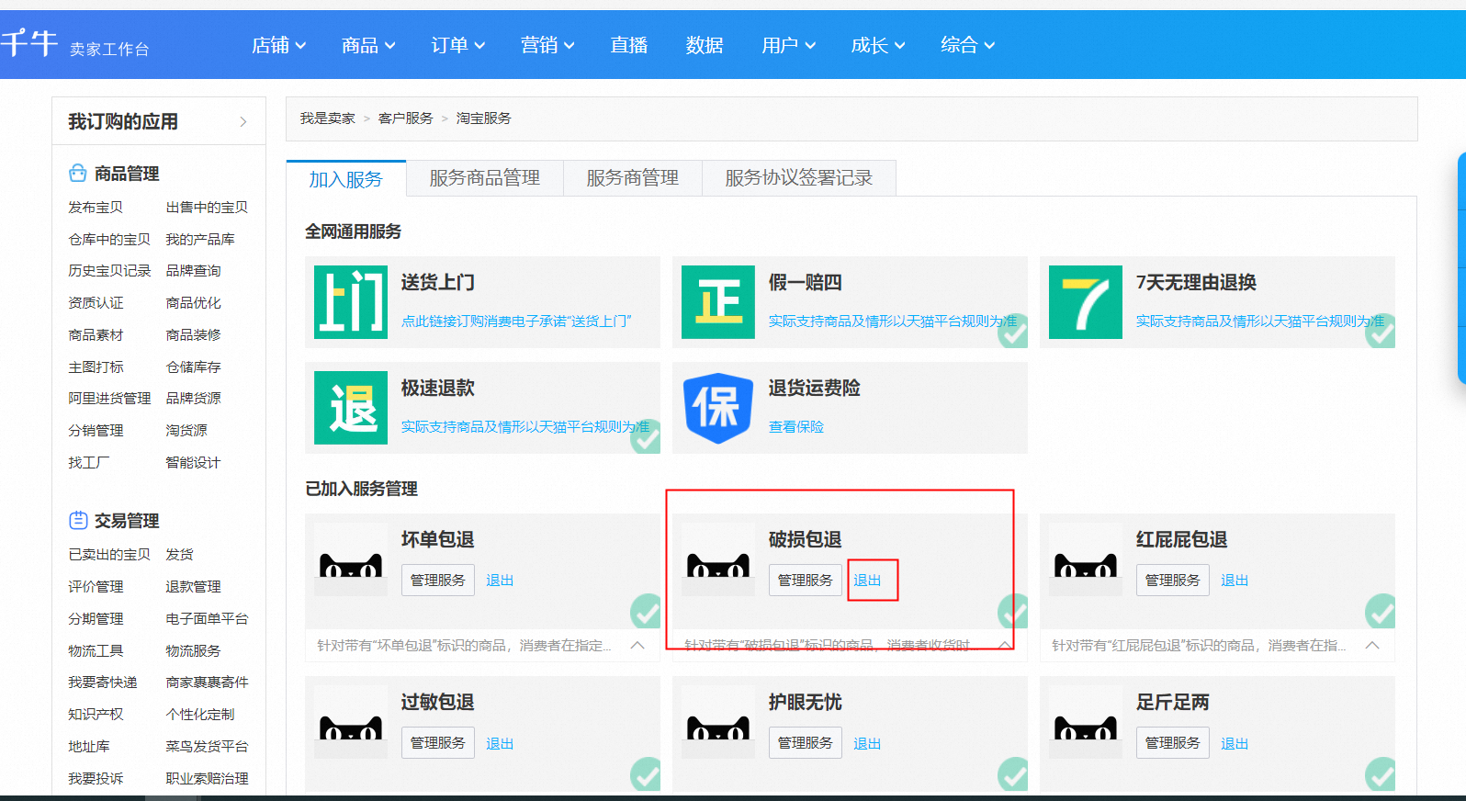Open the 成长 dropdown menu
Viewport: 1466px width, 801px height.
click(878, 45)
